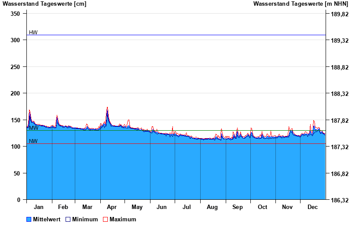This screenshot has height=242, width=352.
Task: Click the red Maximum legend box
Action: pos(105,220)
